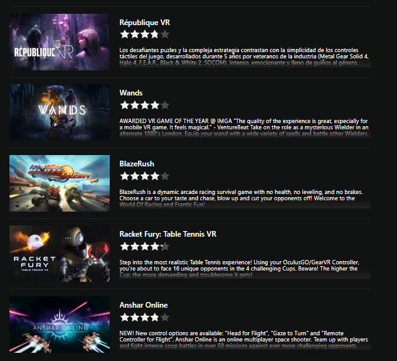Click the fifth grey star under BlazeRush
The height and width of the screenshot is (361, 397).
tap(164, 176)
